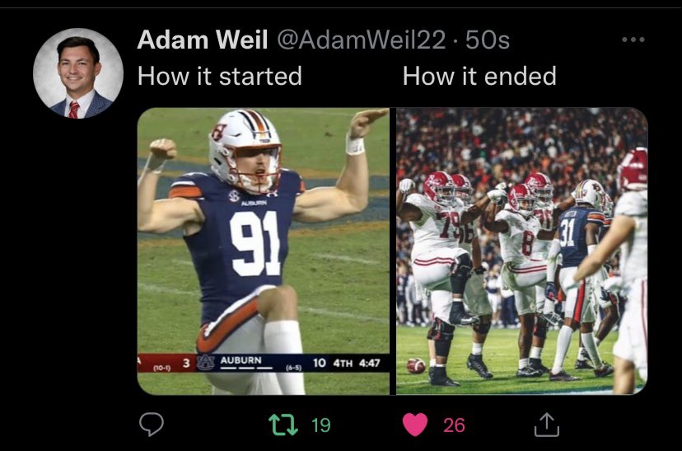This screenshot has width=682, height=451.
Task: Visit the @AdamWeil22 handle link
Action: coord(362,40)
